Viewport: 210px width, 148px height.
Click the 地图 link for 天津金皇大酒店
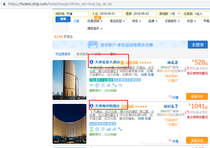pyautogui.click(x=144, y=75)
